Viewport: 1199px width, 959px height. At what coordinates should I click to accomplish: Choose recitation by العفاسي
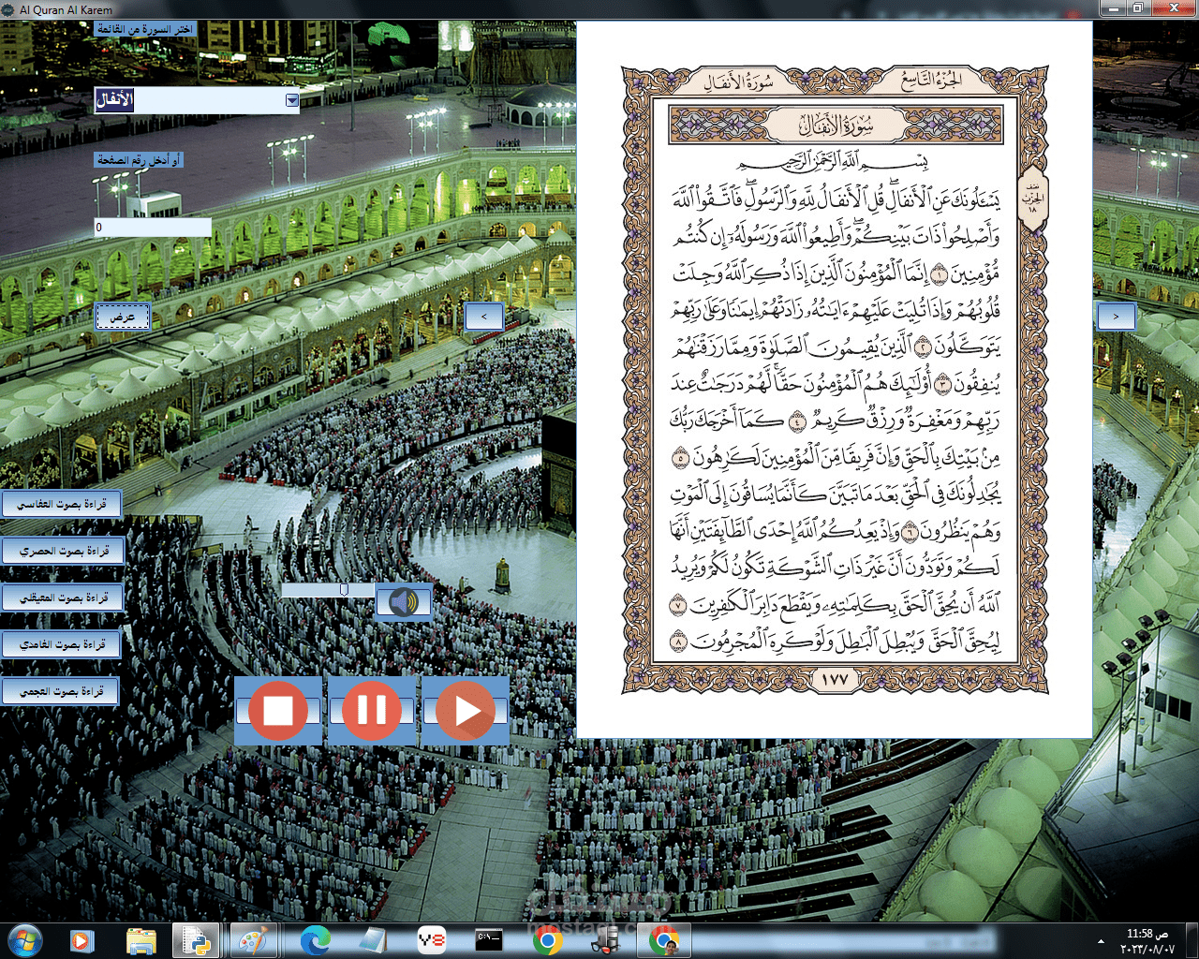(x=60, y=504)
